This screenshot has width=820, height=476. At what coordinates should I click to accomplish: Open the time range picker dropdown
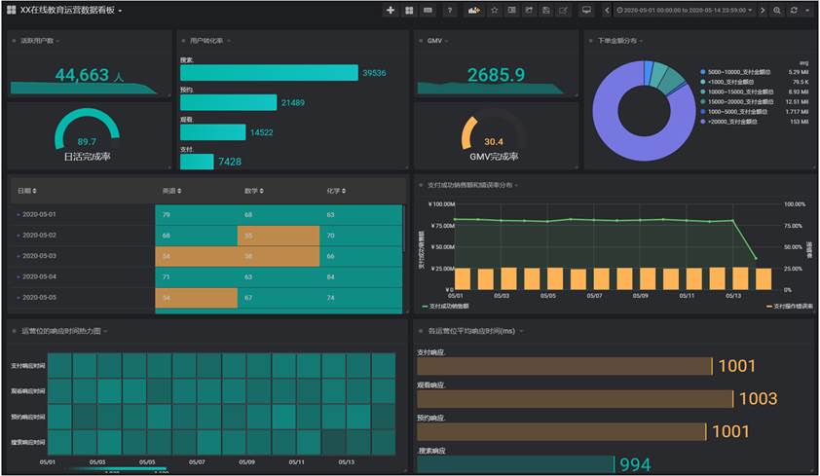pyautogui.click(x=685, y=11)
